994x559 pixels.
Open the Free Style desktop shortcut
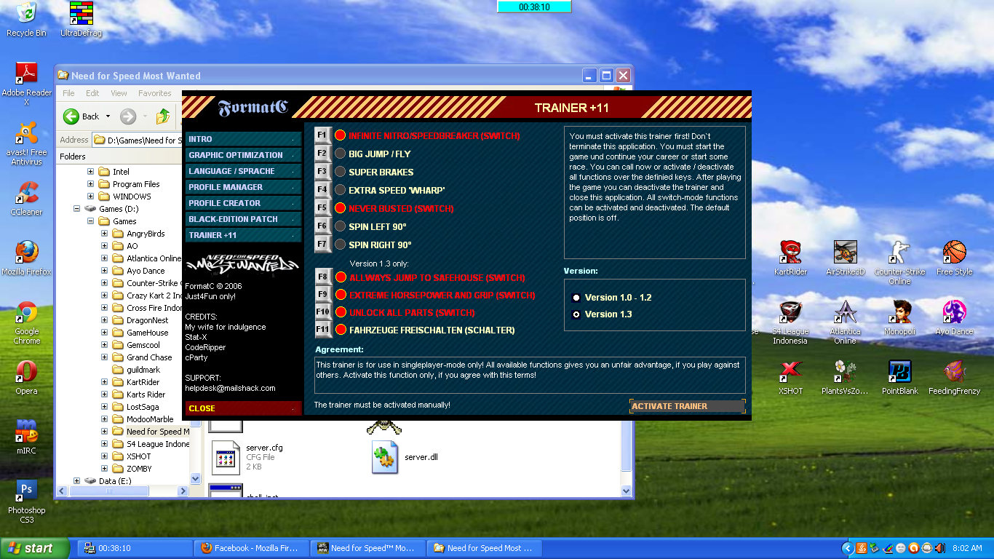pos(954,258)
